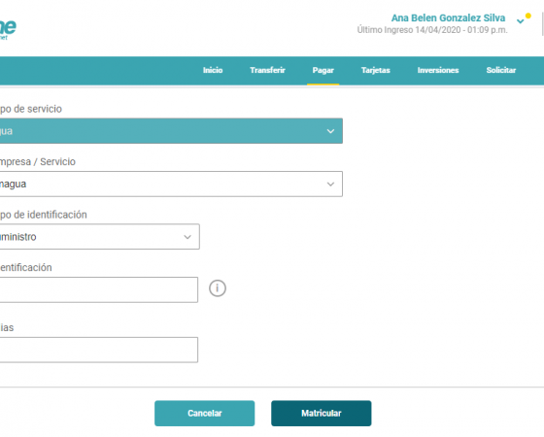Click the Cancelar button

tap(205, 414)
